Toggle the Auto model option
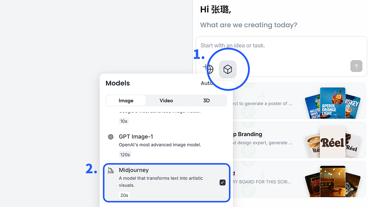370x207 pixels. click(x=207, y=83)
